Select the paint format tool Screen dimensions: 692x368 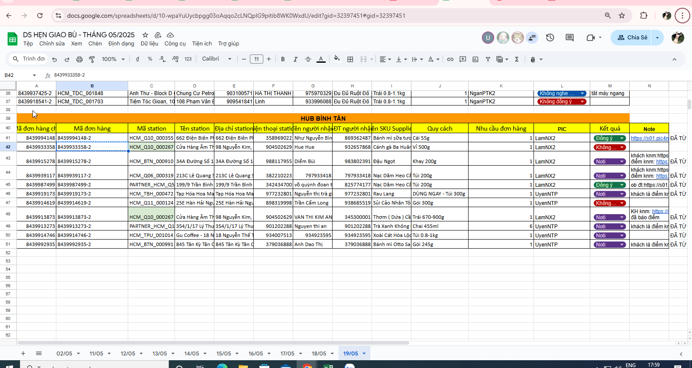pos(92,59)
